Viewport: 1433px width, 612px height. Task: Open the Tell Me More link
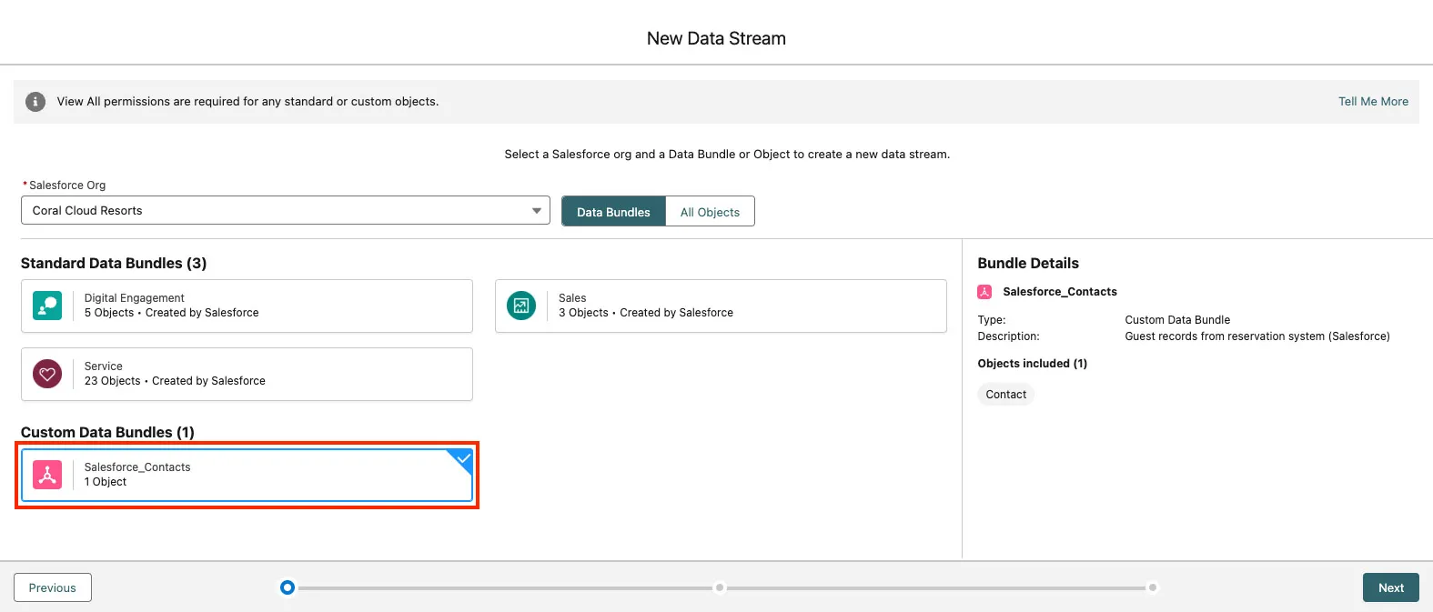point(1372,102)
